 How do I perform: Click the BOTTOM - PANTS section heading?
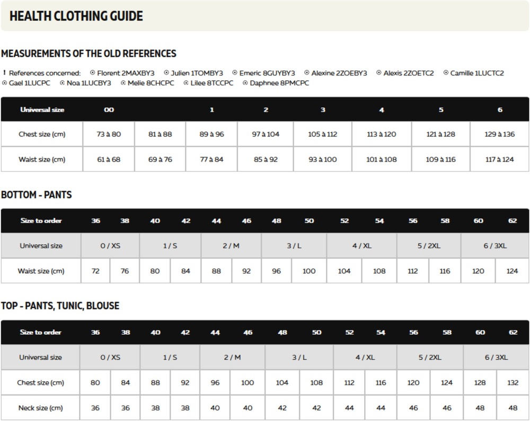pyautogui.click(x=37, y=195)
